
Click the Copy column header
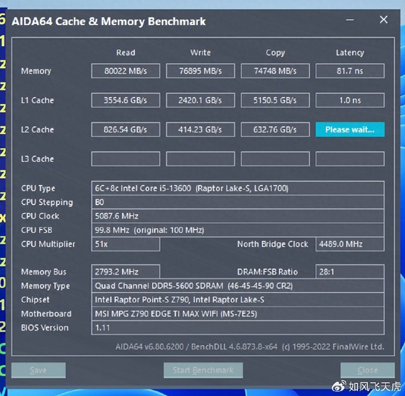coord(275,53)
